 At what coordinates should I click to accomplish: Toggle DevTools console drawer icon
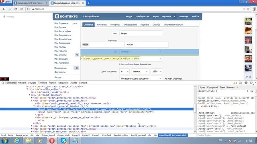pyautogui.click(x=241, y=83)
